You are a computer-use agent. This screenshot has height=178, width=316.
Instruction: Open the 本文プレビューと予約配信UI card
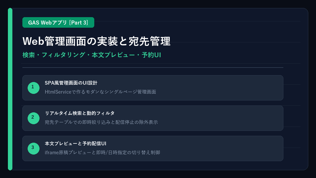pos(153,148)
